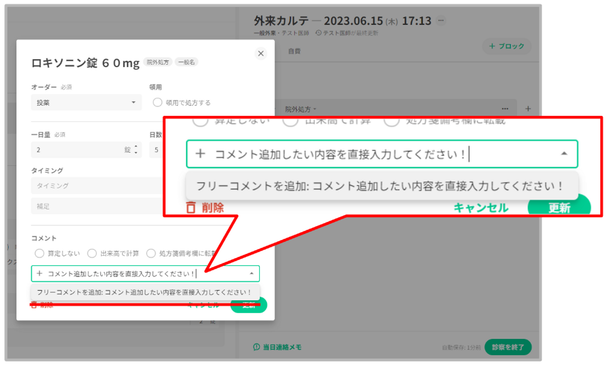
Task: Click the history clock icon by テスト医師が最終更新
Action: click(318, 33)
